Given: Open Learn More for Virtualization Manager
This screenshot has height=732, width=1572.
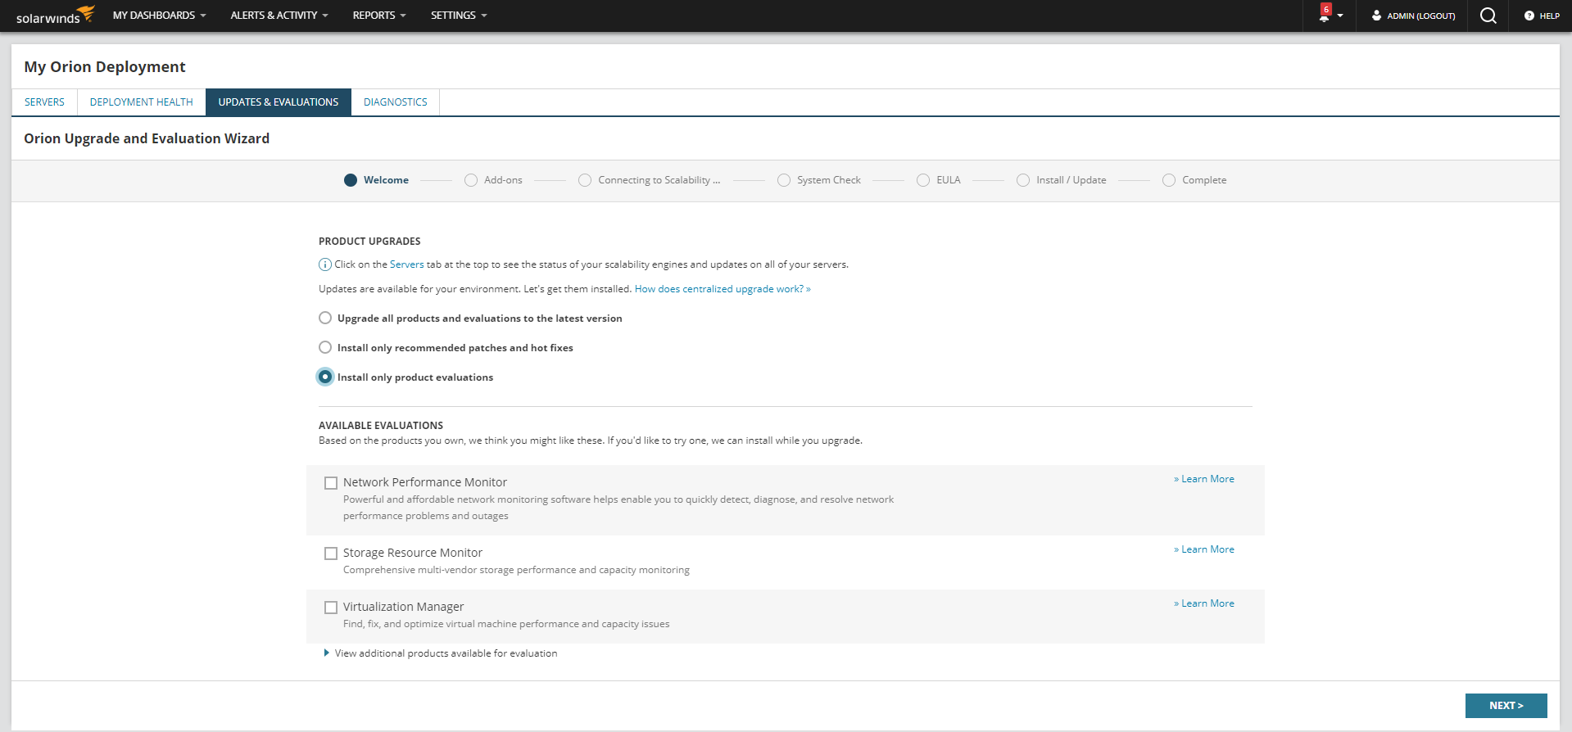Looking at the screenshot, I should coord(1204,603).
